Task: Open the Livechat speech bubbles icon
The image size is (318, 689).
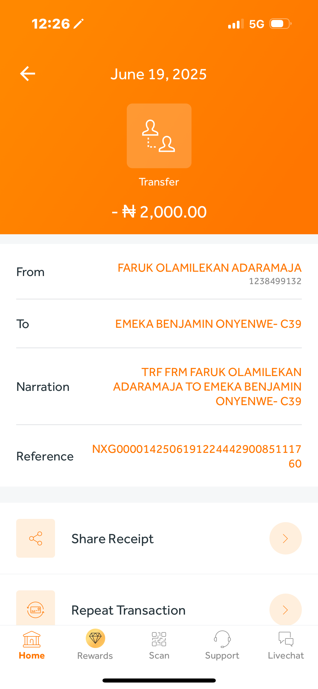Action: tap(286, 639)
